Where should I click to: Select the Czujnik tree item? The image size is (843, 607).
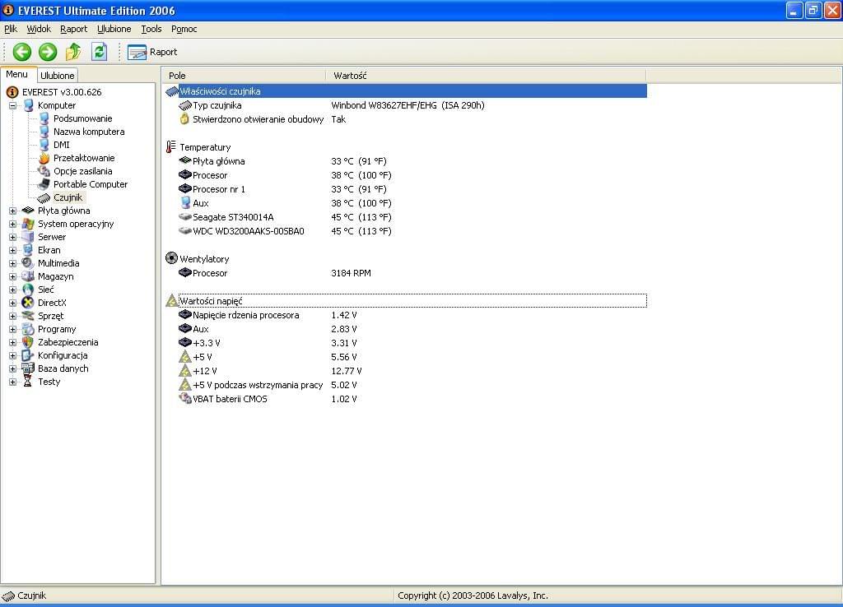tap(68, 197)
